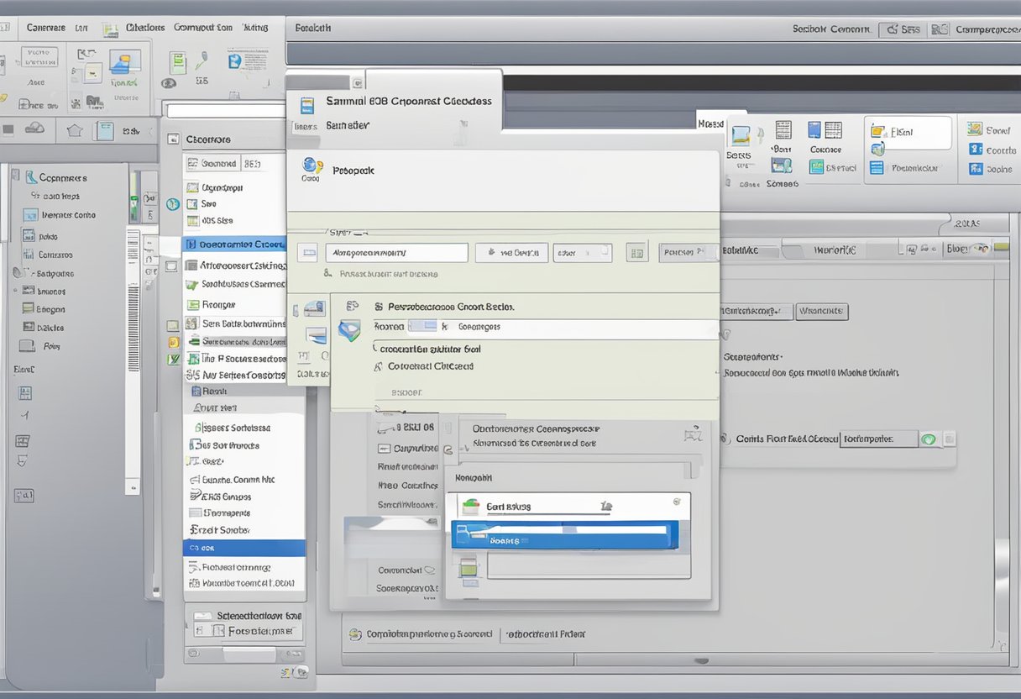1021x699 pixels.
Task: Click the blue shield icon in the dialog
Action: tap(348, 329)
